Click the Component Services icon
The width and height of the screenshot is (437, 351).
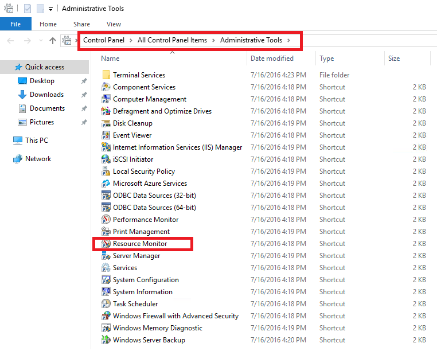[106, 87]
